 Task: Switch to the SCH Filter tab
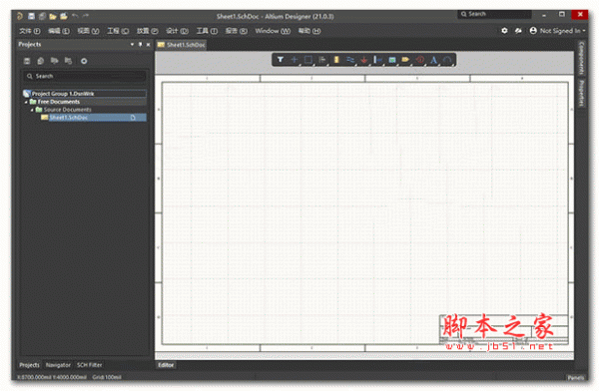click(x=90, y=365)
